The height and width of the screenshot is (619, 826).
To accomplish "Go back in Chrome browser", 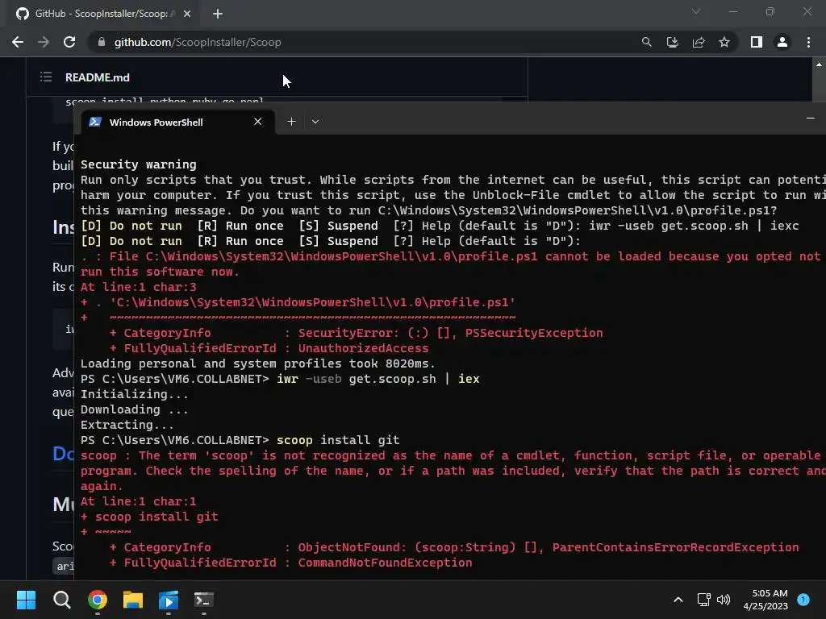I will (x=18, y=42).
